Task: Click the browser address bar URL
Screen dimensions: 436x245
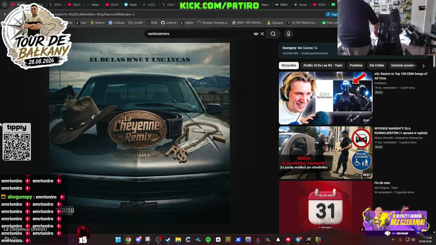Action: (x=94, y=14)
